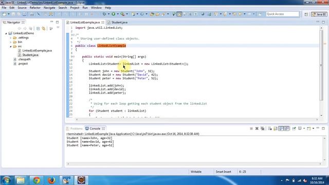329x185 pixels.
Task: Click the editor vertical scrollbar
Action: [321, 65]
